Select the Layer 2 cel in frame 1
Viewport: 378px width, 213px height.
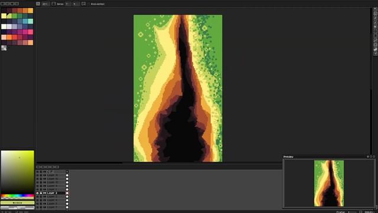[67, 193]
